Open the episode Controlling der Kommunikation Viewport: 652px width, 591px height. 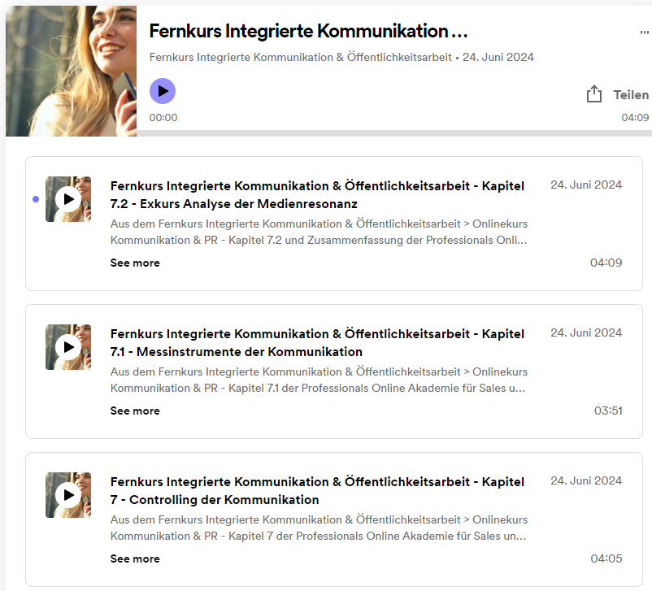point(317,490)
